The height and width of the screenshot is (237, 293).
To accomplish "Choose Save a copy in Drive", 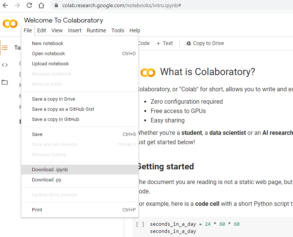I will (x=80, y=99).
